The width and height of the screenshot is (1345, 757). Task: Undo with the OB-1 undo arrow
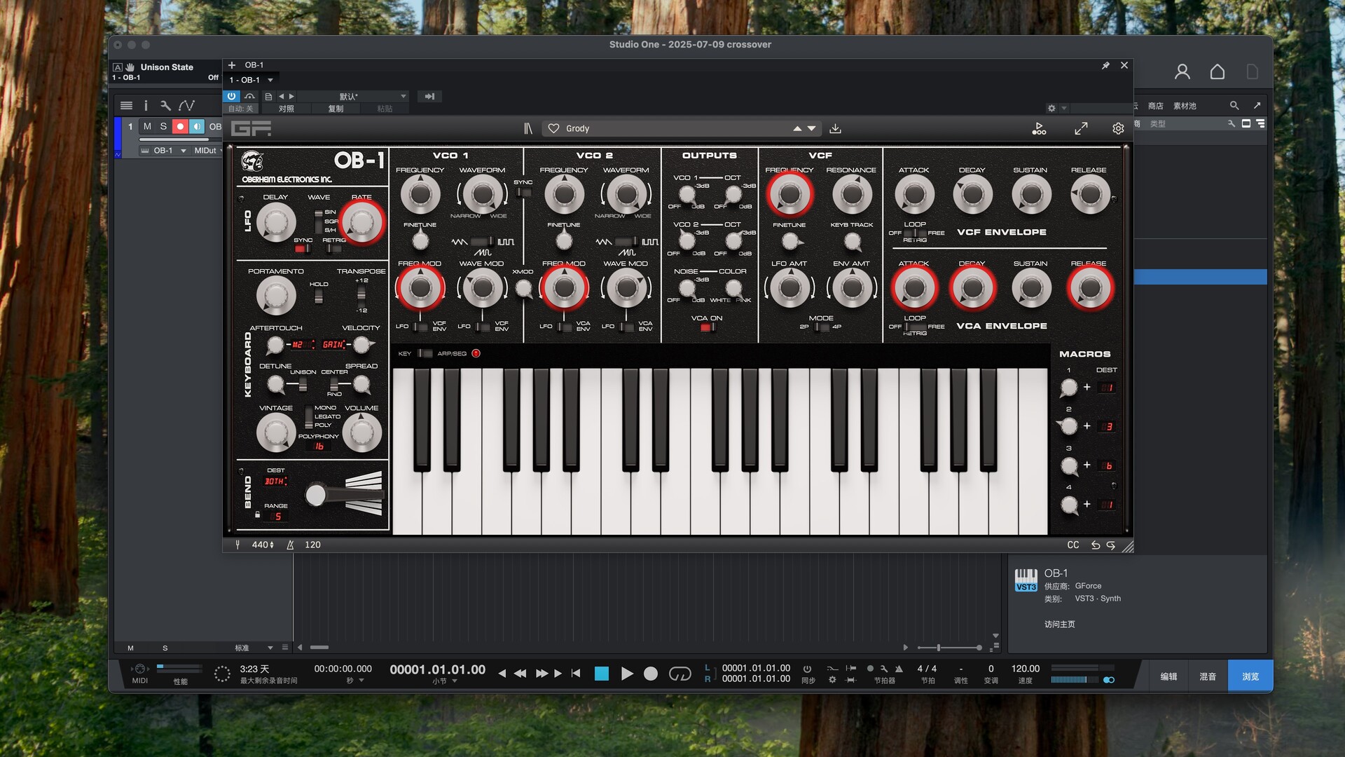click(x=1096, y=545)
